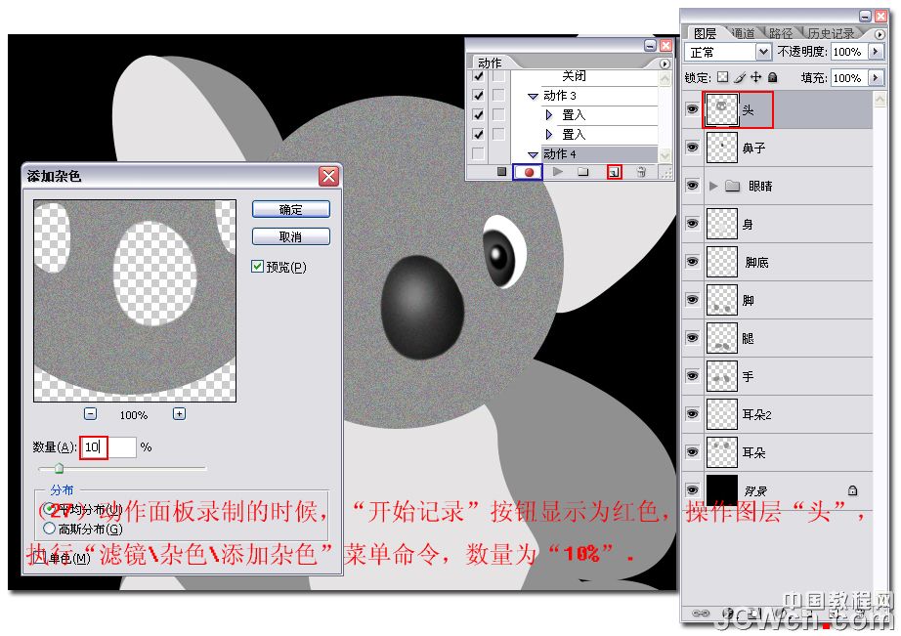Create a new action set folder
The image size is (901, 636).
click(x=583, y=171)
